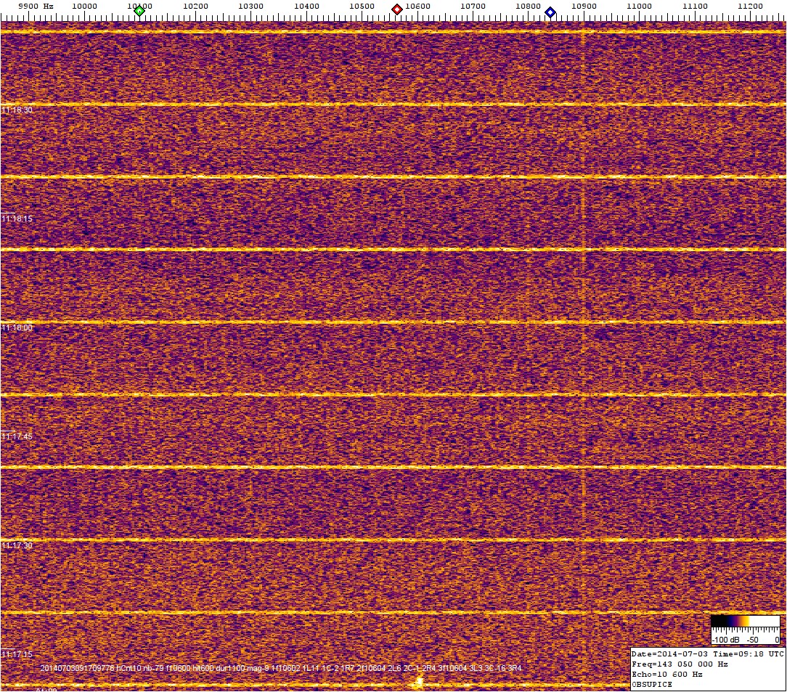Select the 11:18:00 time marker
The image size is (787, 692).
click(17, 328)
